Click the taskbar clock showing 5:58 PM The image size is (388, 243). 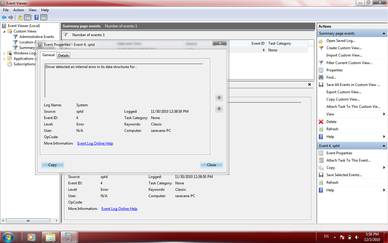pos(372,237)
